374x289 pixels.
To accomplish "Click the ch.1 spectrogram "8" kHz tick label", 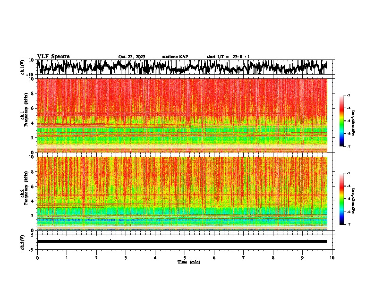I will [33, 93].
